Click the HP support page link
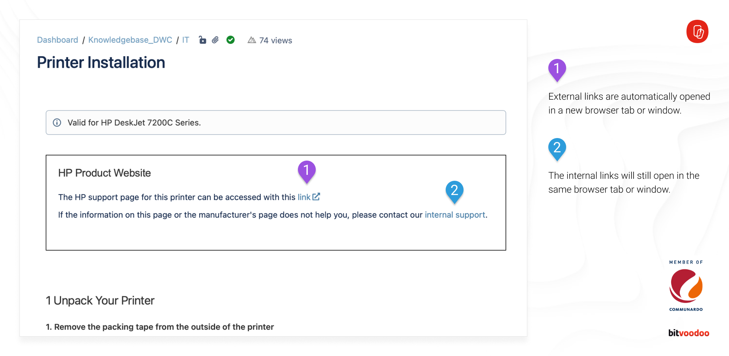Screen dimensions: 729x356 coord(303,197)
